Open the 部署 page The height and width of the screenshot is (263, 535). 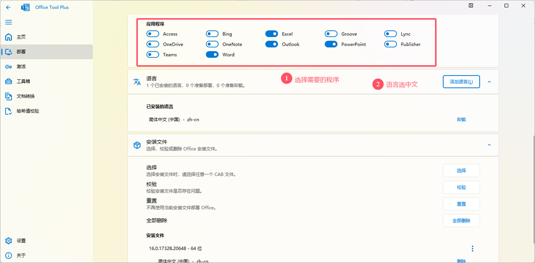coord(46,52)
